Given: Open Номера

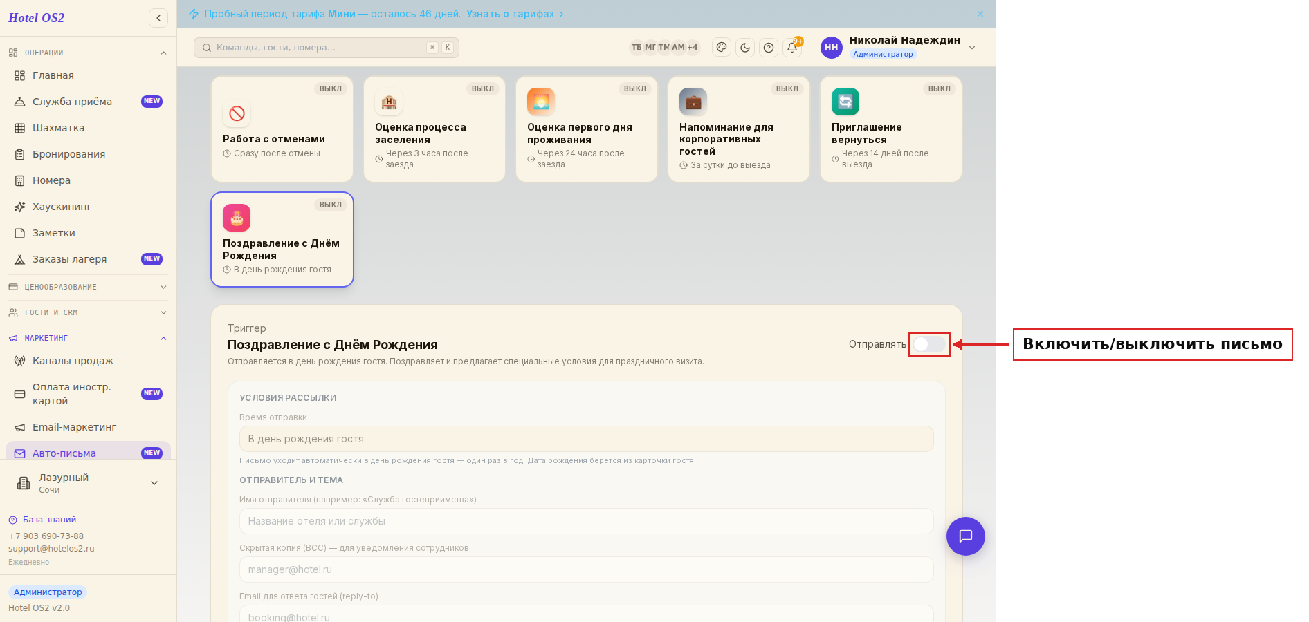Looking at the screenshot, I should (x=88, y=180).
